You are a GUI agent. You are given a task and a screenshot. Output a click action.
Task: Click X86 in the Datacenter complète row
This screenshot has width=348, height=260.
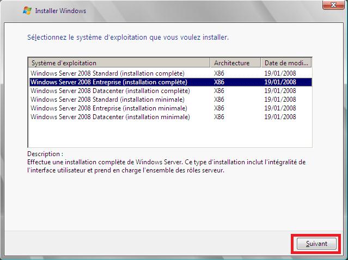[219, 91]
